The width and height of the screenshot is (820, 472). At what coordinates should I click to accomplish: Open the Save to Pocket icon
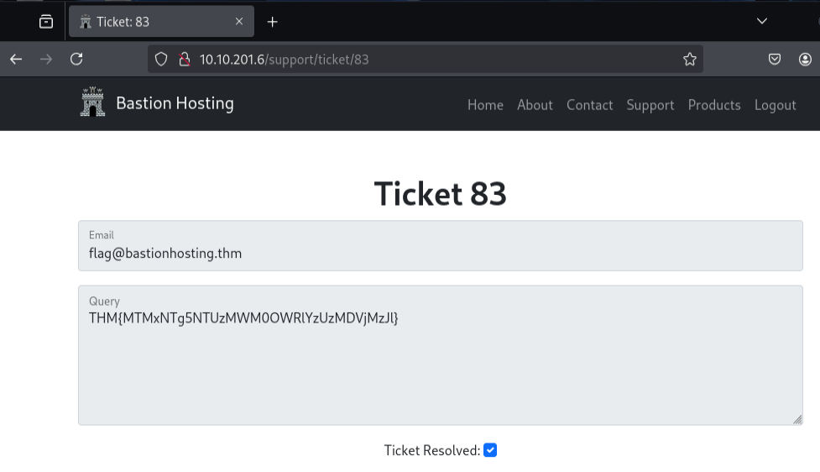775,59
